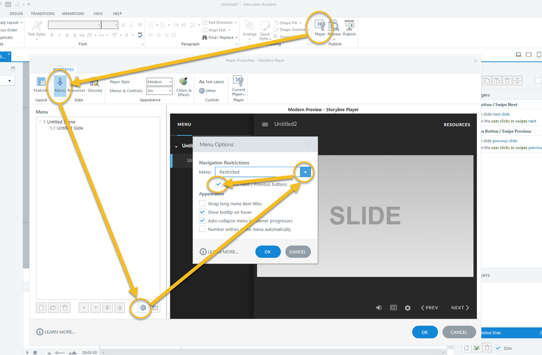
Task: Select the Glossary icon in Player Properties
Action: pos(95,85)
